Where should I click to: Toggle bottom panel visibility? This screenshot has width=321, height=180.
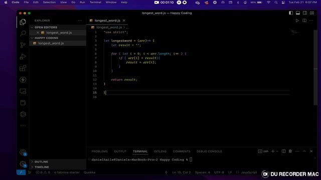point(298,13)
